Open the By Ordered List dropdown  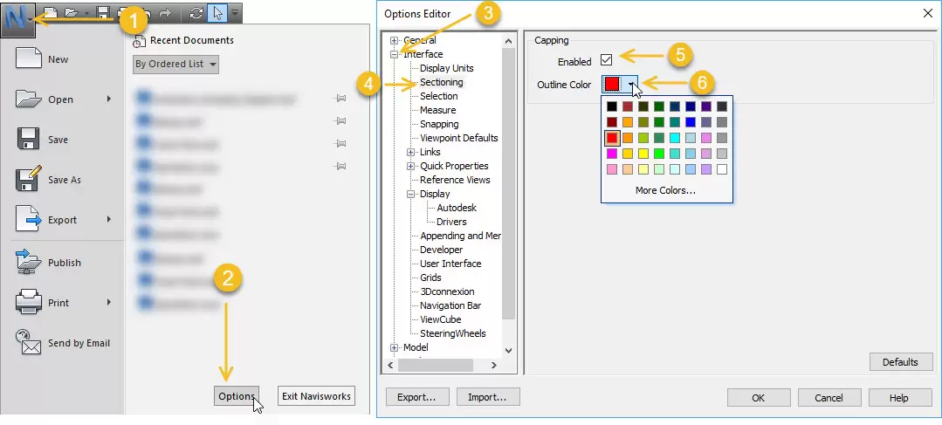coord(175,64)
